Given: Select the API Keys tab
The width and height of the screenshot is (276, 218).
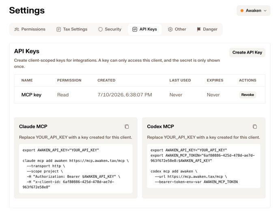Looking at the screenshot, I should [x=144, y=29].
